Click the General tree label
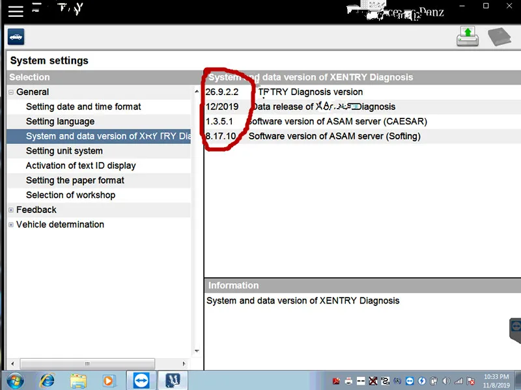 (33, 92)
